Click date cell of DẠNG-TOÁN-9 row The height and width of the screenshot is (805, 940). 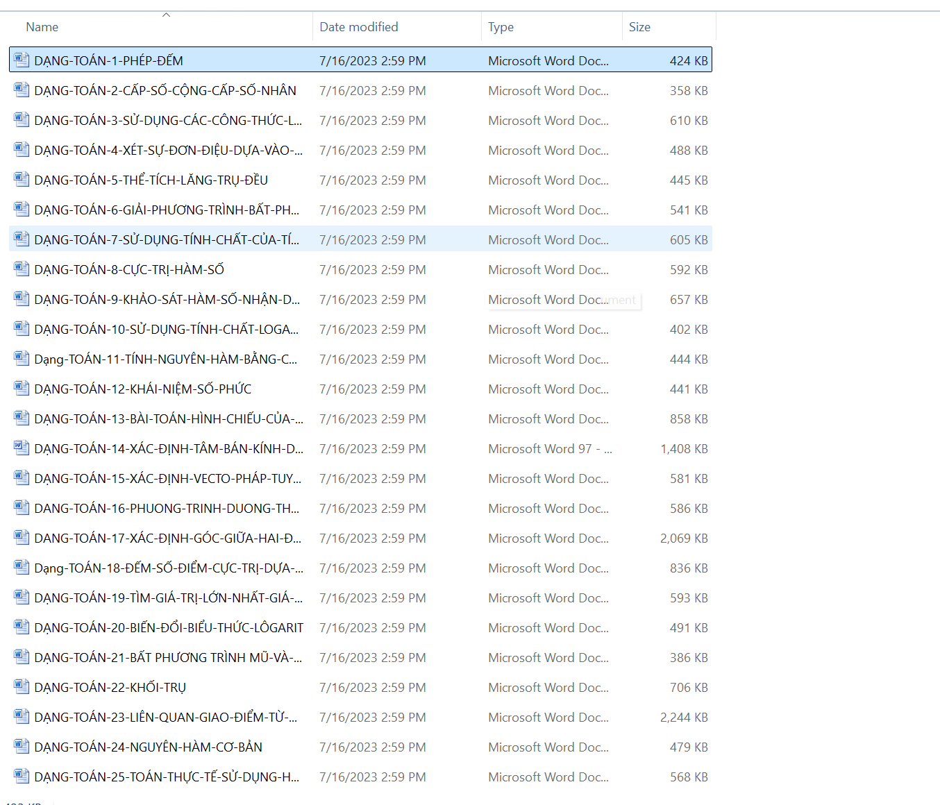[x=373, y=299]
